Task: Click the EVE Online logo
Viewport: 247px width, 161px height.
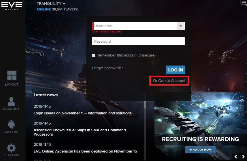Action: pos(12,6)
